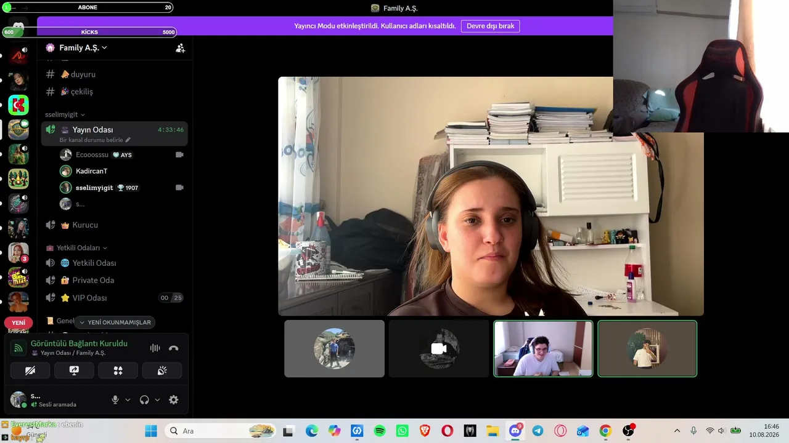Launch Opera browser from the taskbar
789x443 pixels.
click(x=448, y=431)
